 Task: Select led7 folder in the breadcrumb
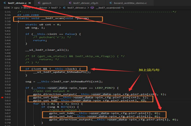tap(54, 8)
